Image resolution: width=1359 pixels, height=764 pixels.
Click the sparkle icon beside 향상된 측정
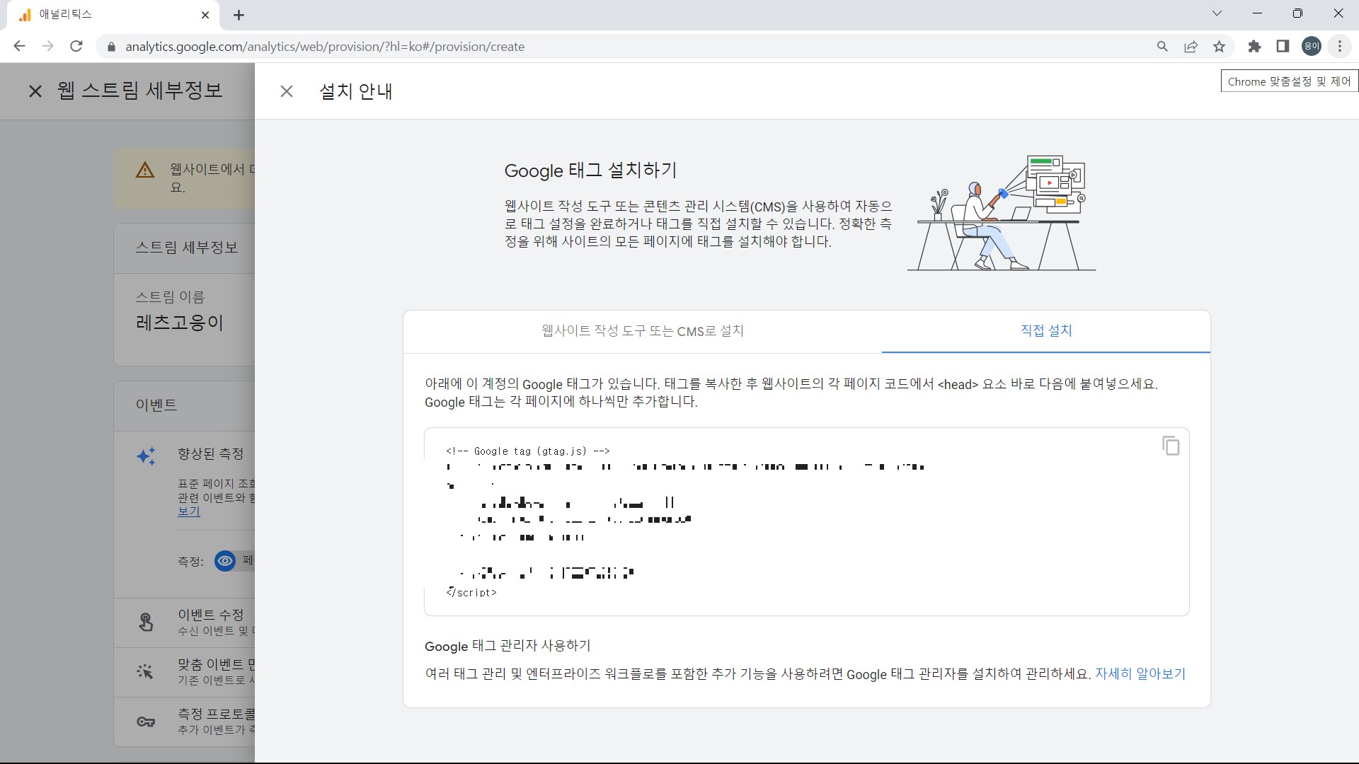pyautogui.click(x=147, y=456)
